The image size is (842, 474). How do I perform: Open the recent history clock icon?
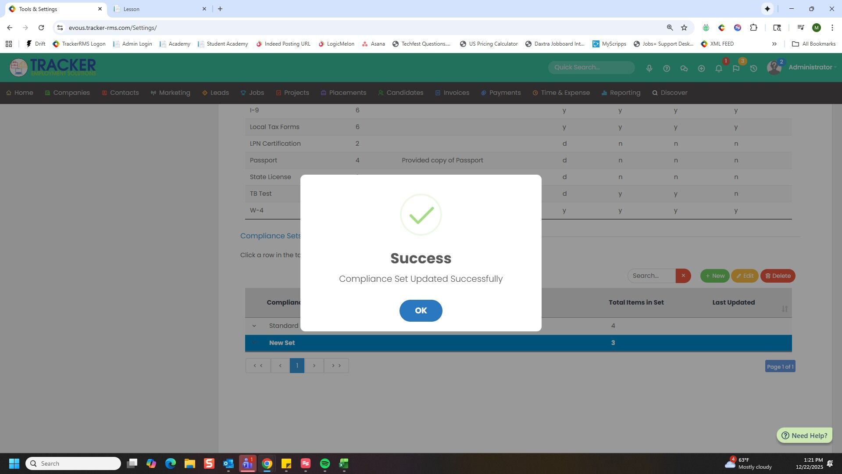[753, 68]
